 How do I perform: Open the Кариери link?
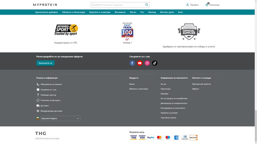(x=164, y=94)
